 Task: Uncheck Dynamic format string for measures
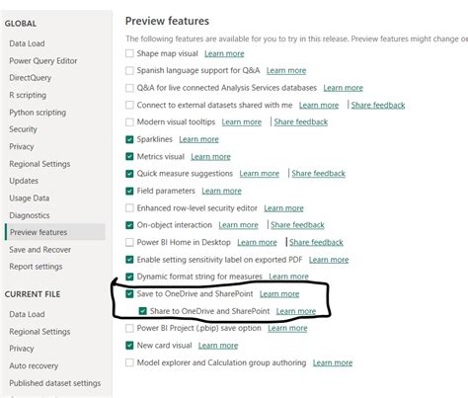[x=129, y=277]
